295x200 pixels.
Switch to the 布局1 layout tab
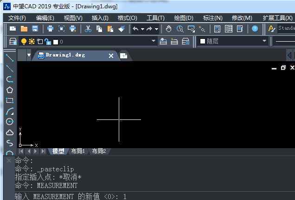coord(78,151)
